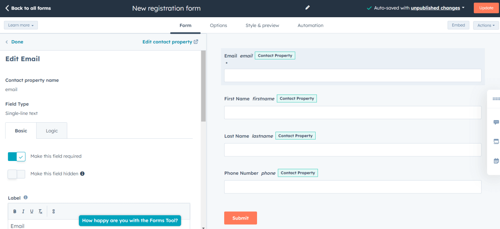Open the 'Learn more' dropdown

(x=20, y=25)
